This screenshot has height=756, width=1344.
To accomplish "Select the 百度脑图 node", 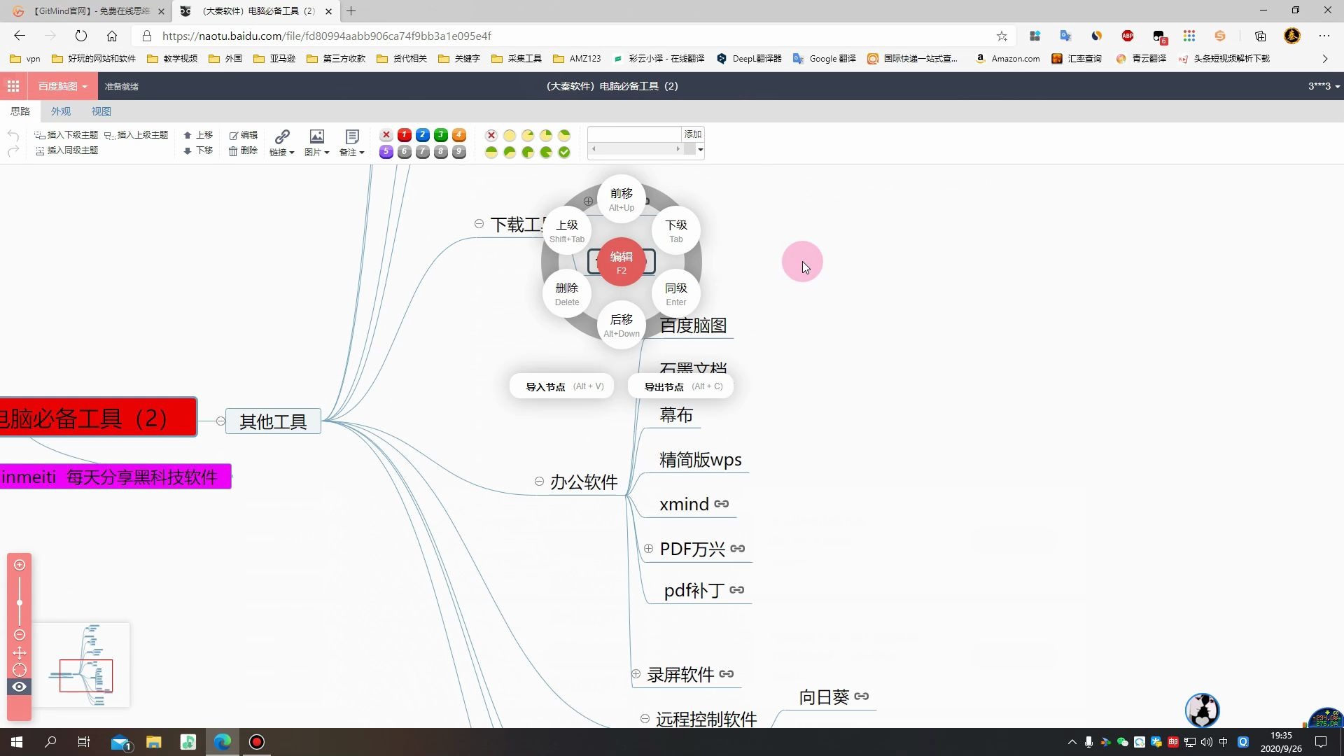I will pyautogui.click(x=693, y=325).
